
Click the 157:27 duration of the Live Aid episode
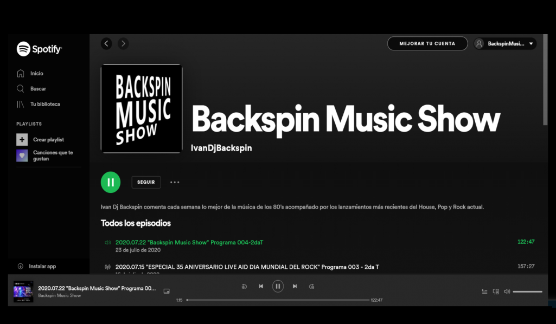coord(526,266)
